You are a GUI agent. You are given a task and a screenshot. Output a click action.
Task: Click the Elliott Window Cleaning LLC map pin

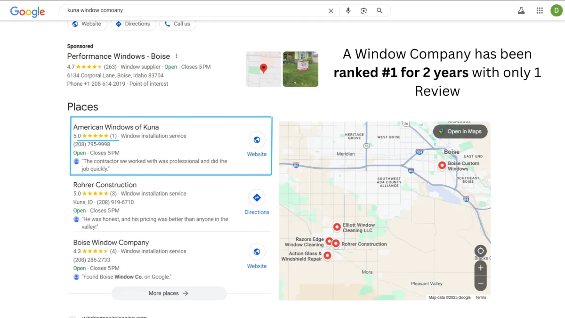coord(337,227)
